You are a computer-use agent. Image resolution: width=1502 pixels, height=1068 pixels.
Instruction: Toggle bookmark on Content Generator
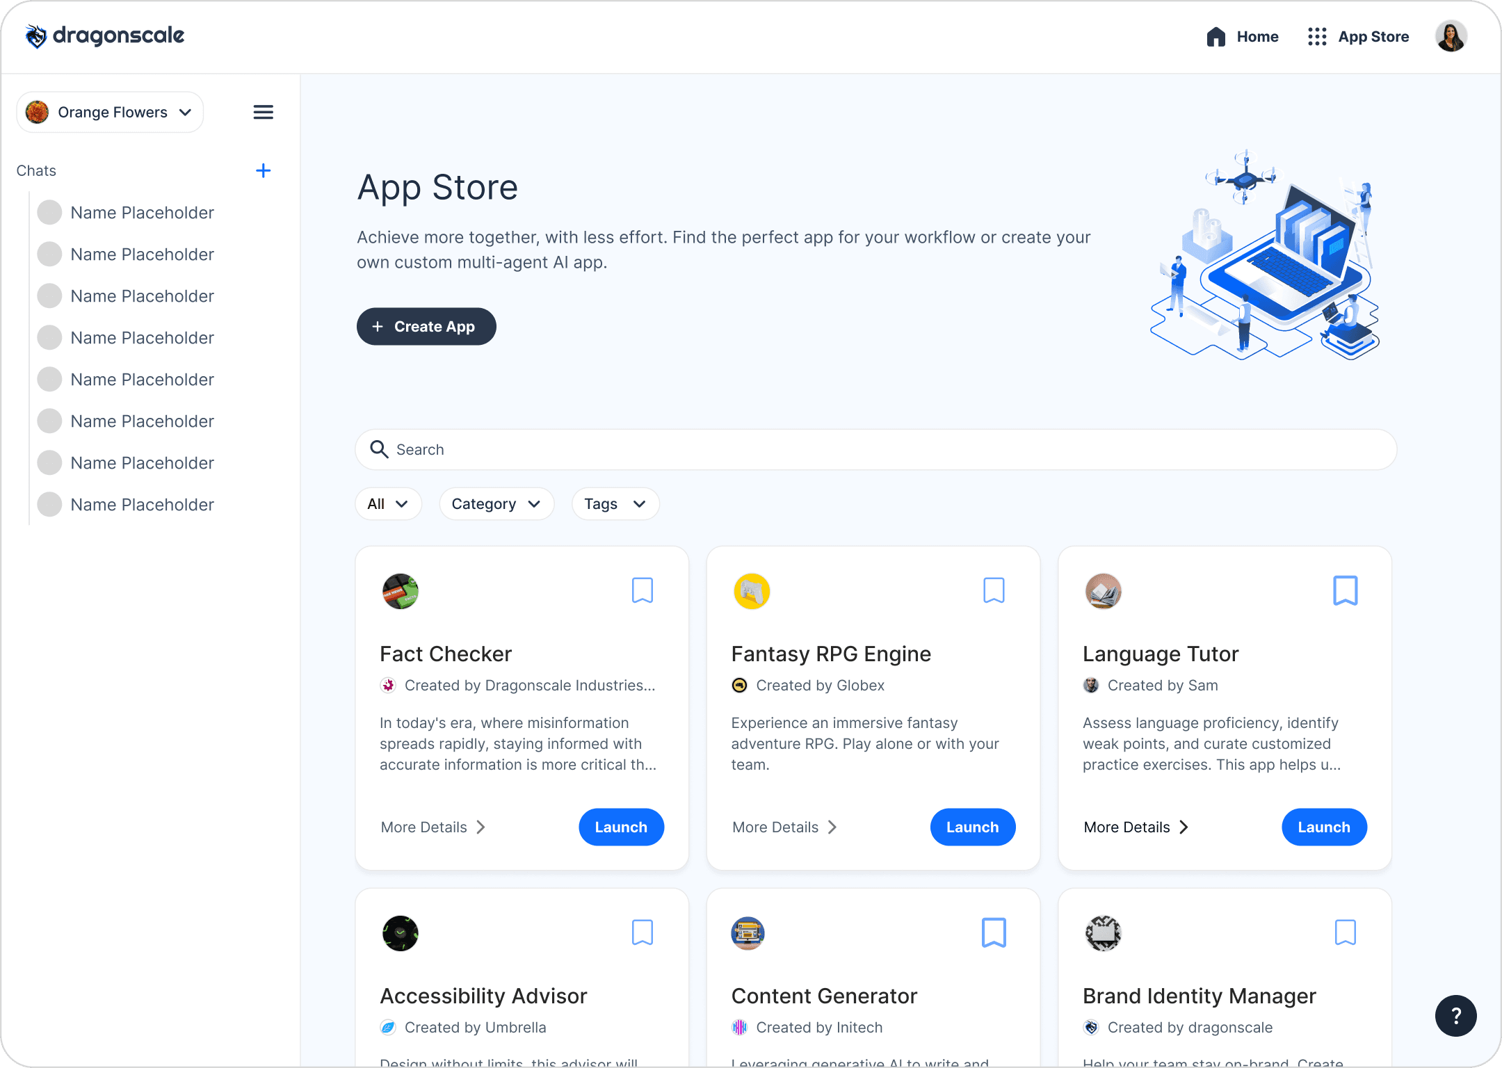(x=994, y=932)
